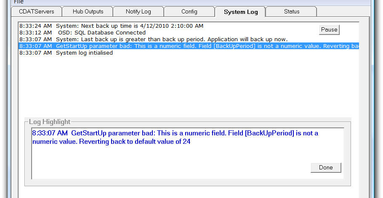
Task: Open the File menu
Action: [19, 2]
